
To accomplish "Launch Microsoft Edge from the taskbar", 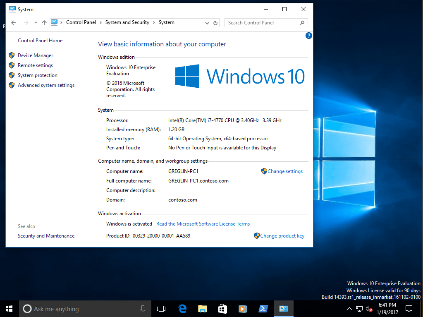I will point(182,308).
